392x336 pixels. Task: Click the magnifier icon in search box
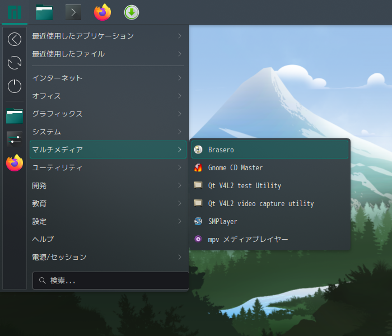pos(42,281)
